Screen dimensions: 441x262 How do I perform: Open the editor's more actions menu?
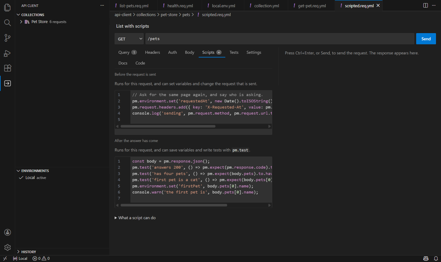click(x=434, y=6)
